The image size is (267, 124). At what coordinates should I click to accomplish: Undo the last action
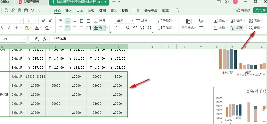[33, 11]
